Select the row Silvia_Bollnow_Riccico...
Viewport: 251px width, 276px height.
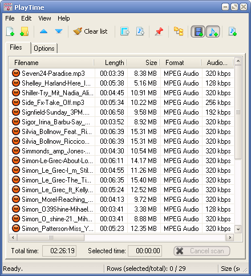pyautogui.click(x=122, y=141)
